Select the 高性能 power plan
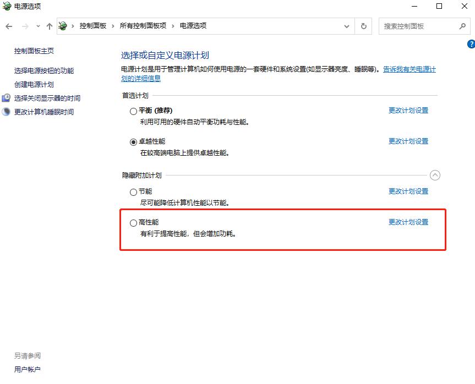 (x=133, y=222)
